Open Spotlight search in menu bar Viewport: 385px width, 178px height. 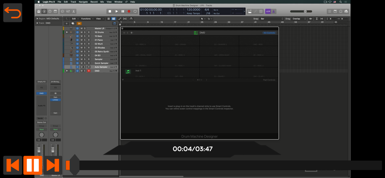[340, 2]
